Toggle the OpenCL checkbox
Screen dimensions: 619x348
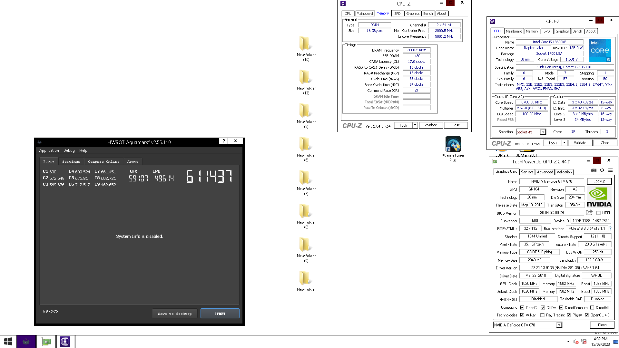(522, 308)
